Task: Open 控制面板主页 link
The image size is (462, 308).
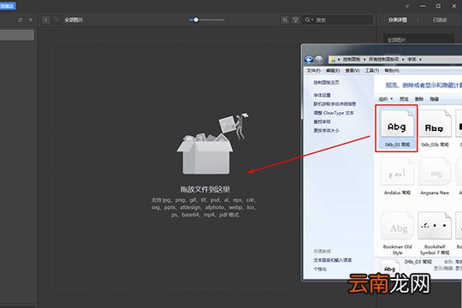Action: tap(326, 82)
